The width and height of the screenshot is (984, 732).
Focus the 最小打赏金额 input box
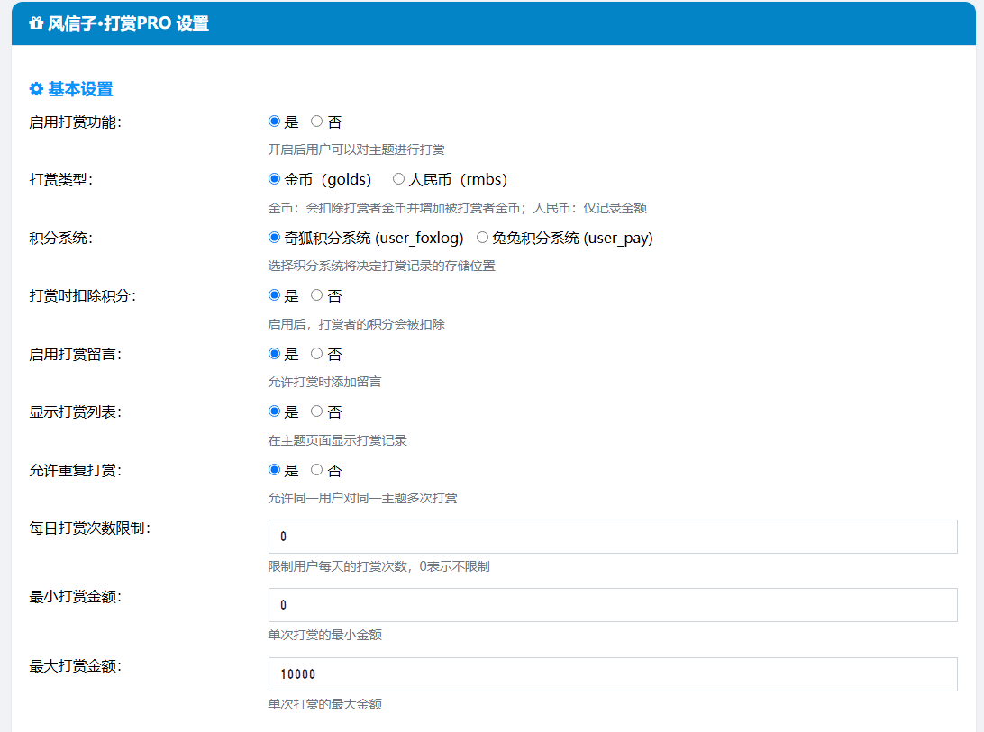coord(612,605)
